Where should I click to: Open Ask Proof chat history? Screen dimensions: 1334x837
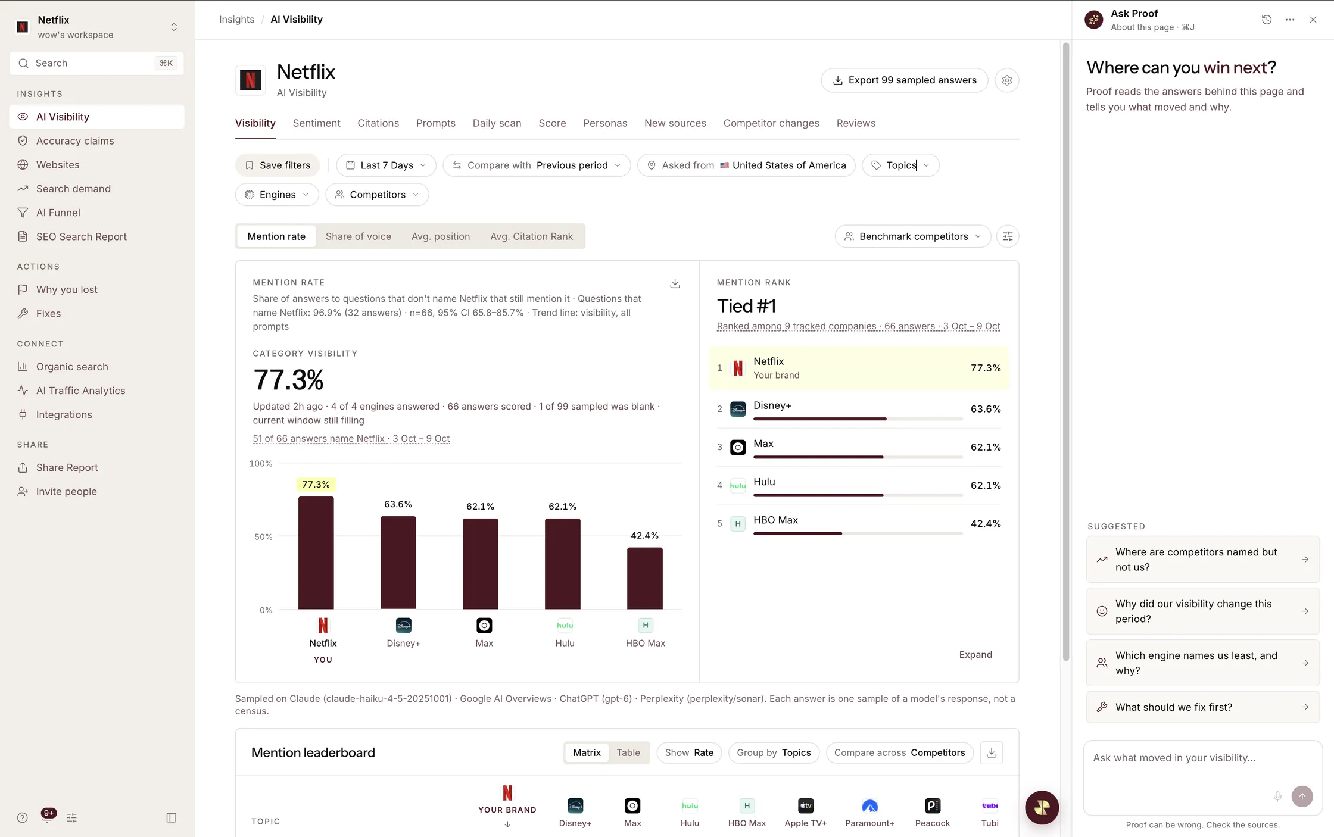pos(1267,20)
